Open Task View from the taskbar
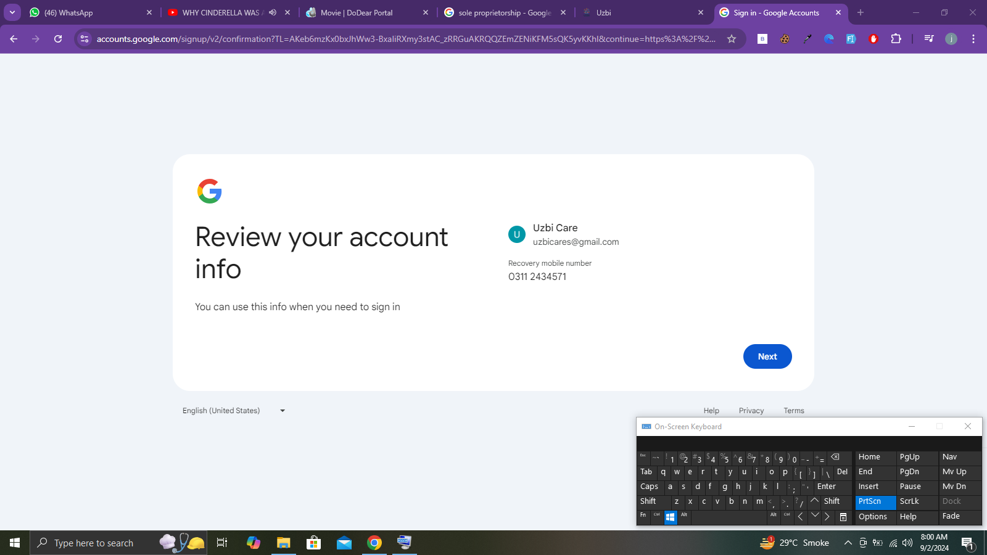The height and width of the screenshot is (555, 987). (222, 543)
